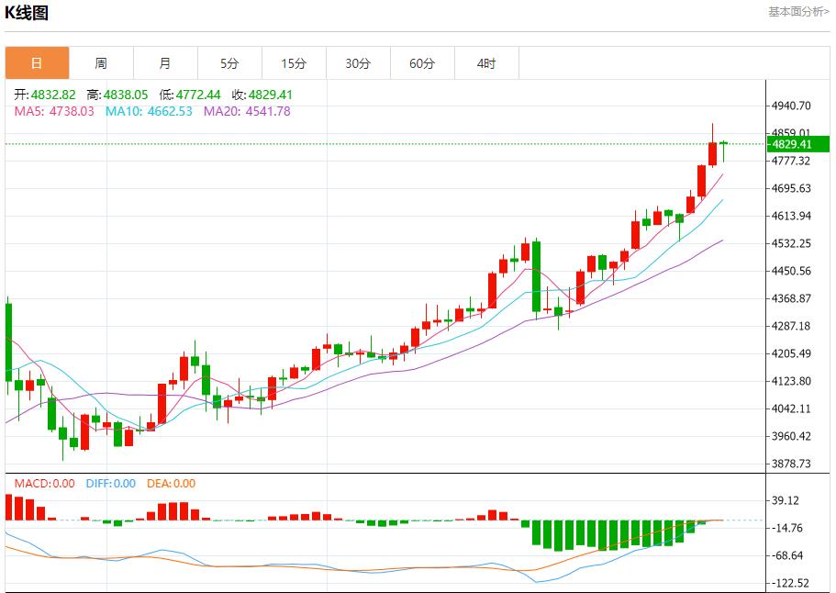Switch to the 周 weekly tab
This screenshot has height=593, width=836.
101,63
